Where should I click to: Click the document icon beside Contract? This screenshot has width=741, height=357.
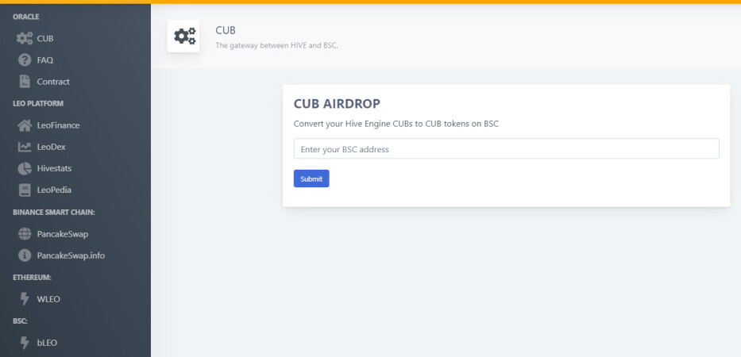(25, 81)
